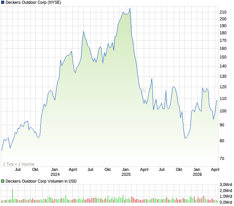234x206 pixels.
Task: Click the 2,0Mrd volume axis label
Action: tap(226, 191)
